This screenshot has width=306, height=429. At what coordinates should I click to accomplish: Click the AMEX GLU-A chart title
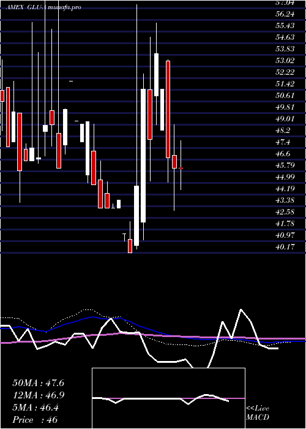(43, 7)
